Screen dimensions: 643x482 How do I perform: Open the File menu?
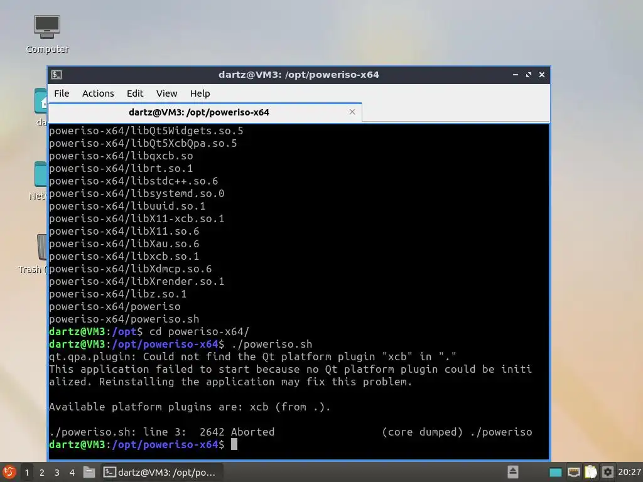click(62, 94)
